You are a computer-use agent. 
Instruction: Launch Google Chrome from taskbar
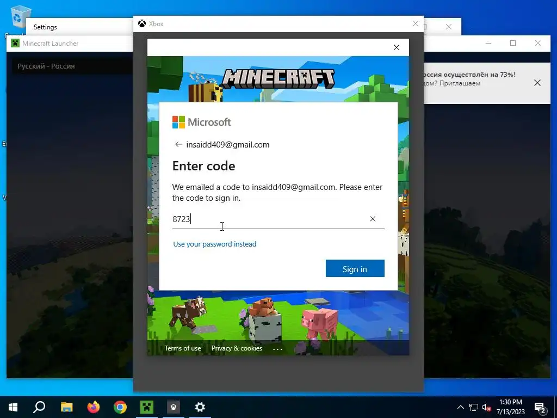pos(120,407)
